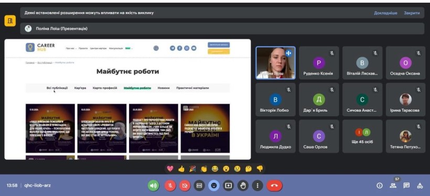The width and height of the screenshot is (430, 196).
Task: Open meeting details info icon
Action: pyautogui.click(x=380, y=186)
